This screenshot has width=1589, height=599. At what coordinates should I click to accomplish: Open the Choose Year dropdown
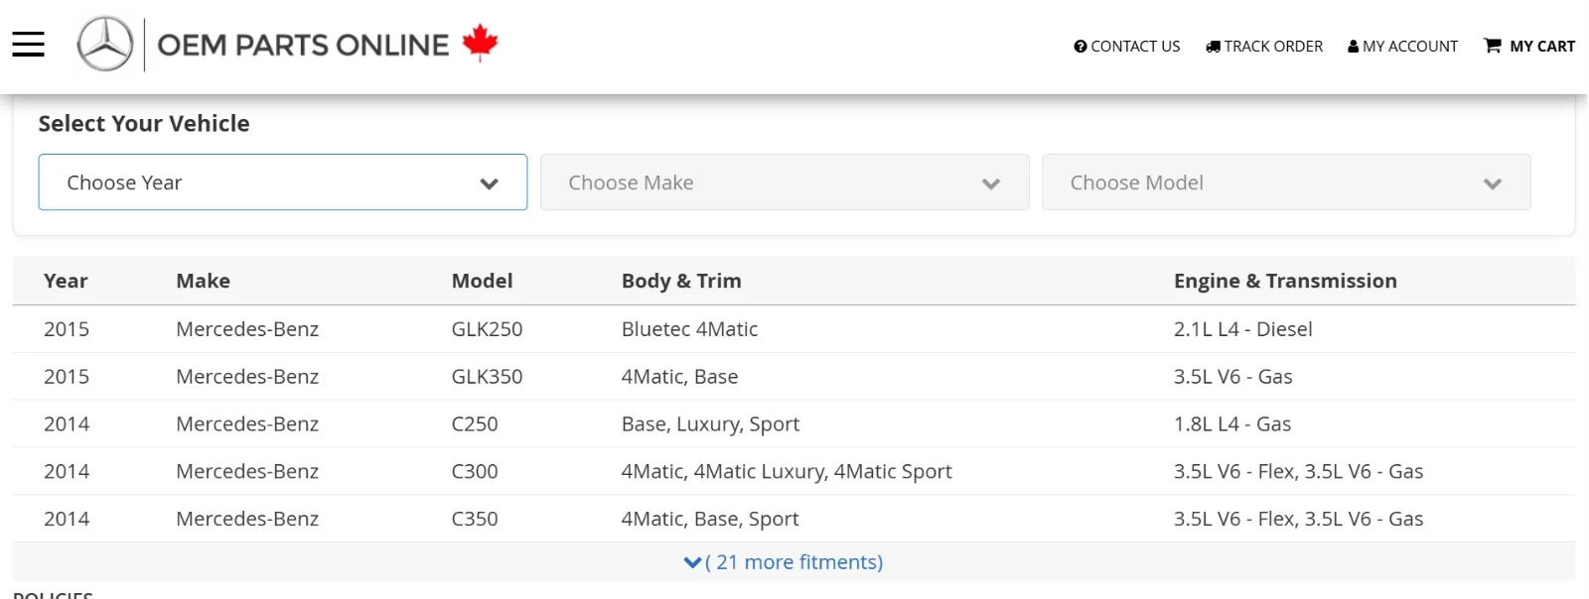283,182
